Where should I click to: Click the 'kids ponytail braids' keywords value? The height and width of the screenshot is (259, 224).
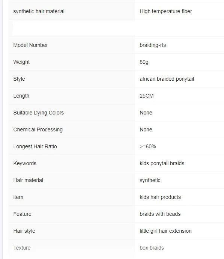[162, 163]
